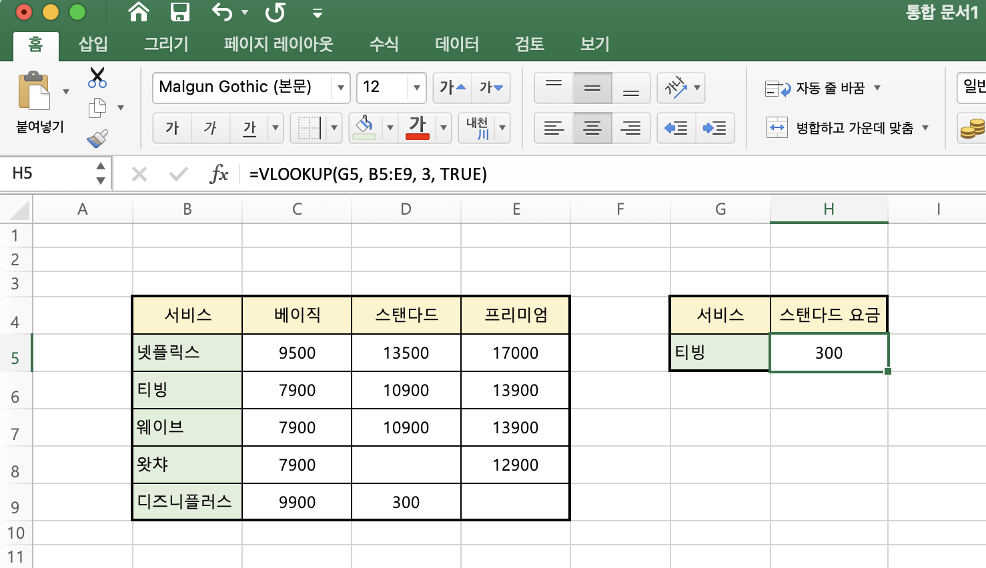
Task: Click the Home icon in title bar
Action: (139, 12)
